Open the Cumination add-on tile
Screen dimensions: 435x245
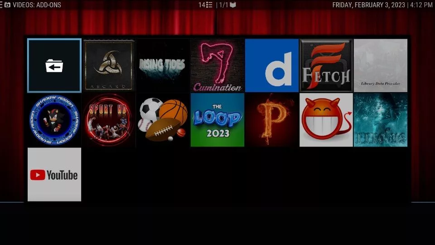217,65
